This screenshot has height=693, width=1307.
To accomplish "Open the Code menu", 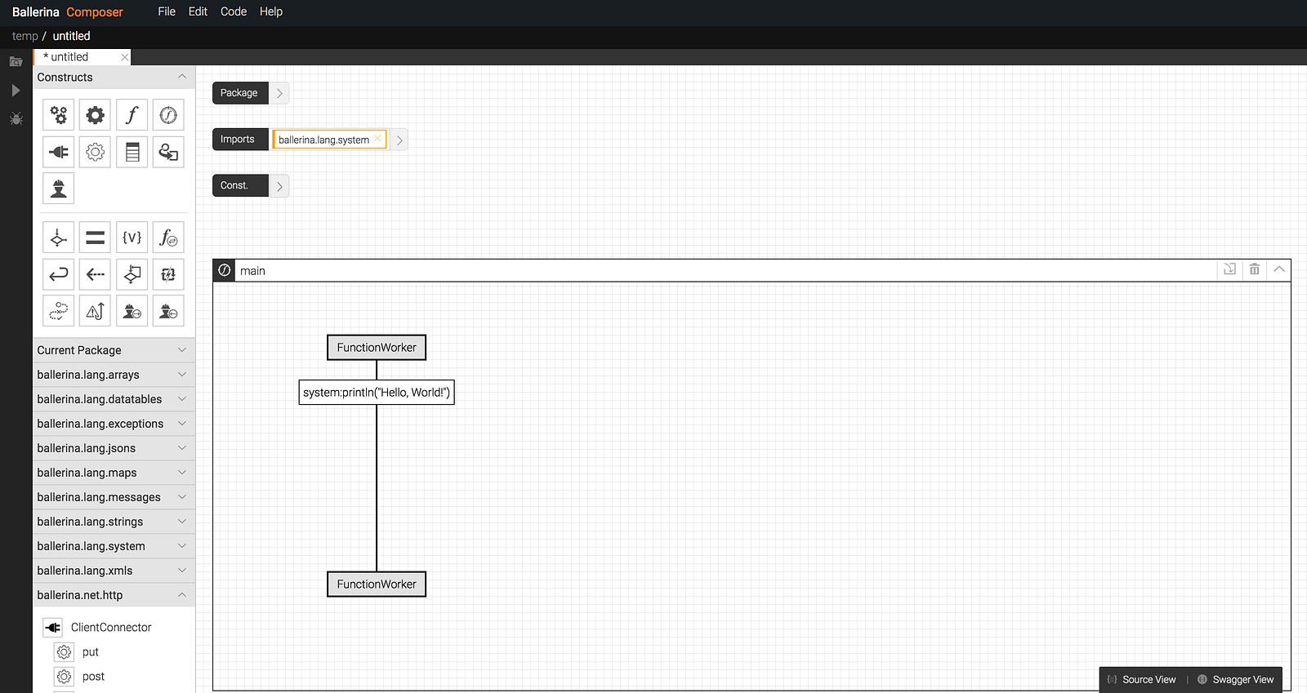I will [234, 11].
